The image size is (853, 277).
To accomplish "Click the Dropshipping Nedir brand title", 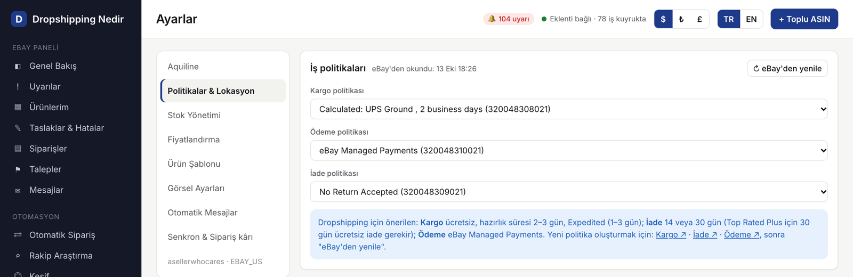I will click(78, 19).
